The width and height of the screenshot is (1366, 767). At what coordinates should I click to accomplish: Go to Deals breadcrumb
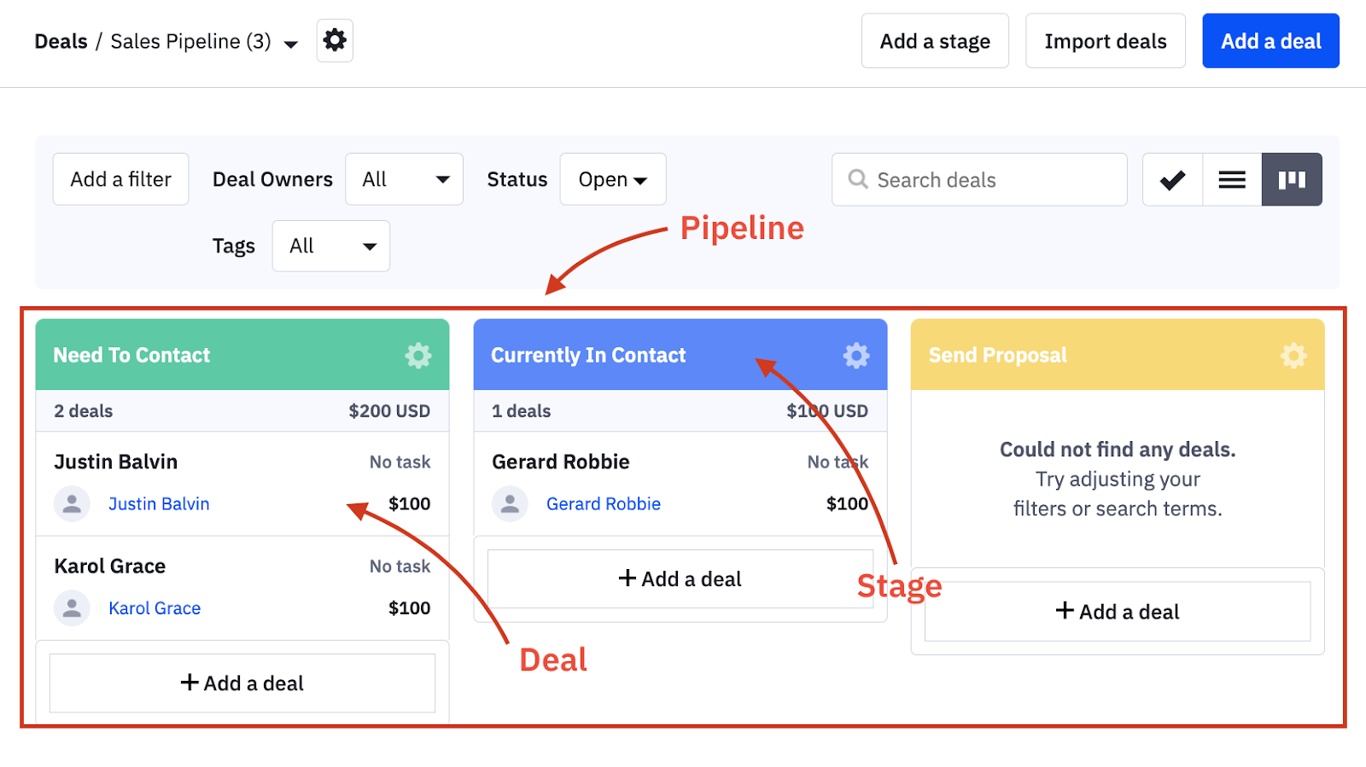[60, 40]
